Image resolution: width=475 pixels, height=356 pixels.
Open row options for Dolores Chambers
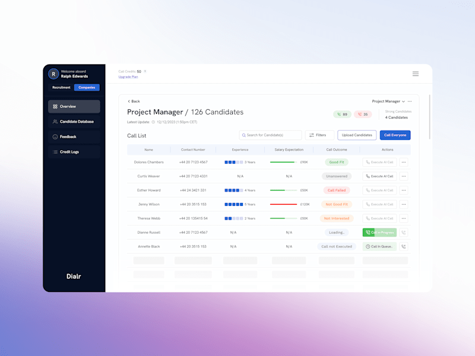(404, 162)
